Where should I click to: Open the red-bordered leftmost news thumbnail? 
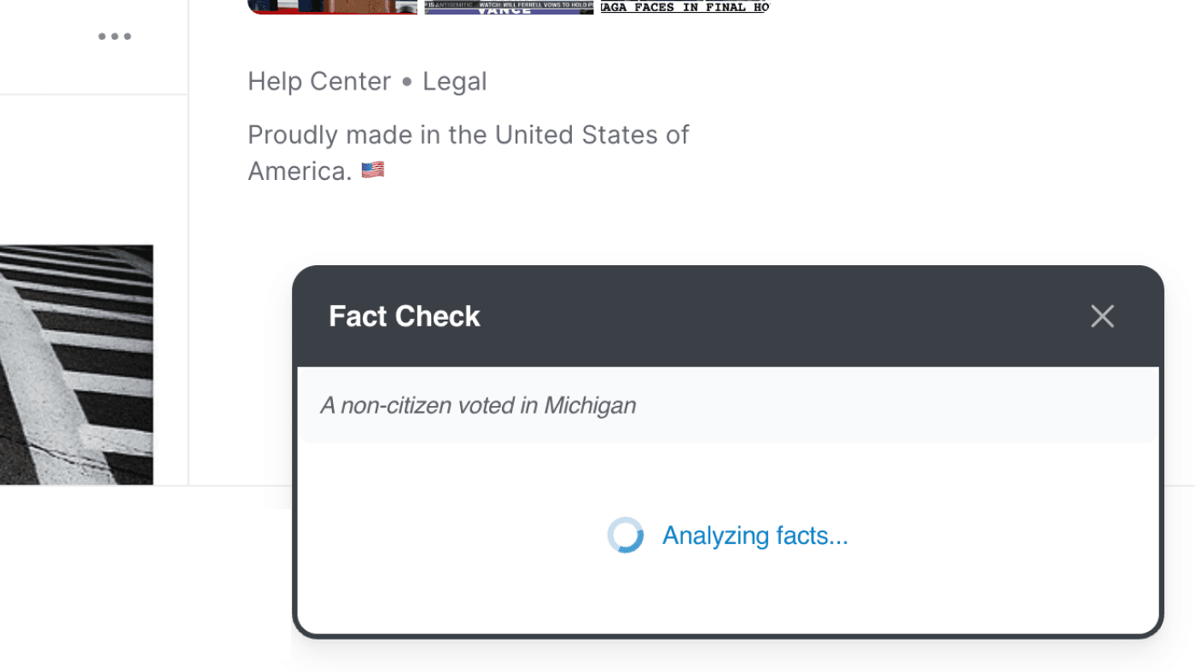(x=332, y=7)
